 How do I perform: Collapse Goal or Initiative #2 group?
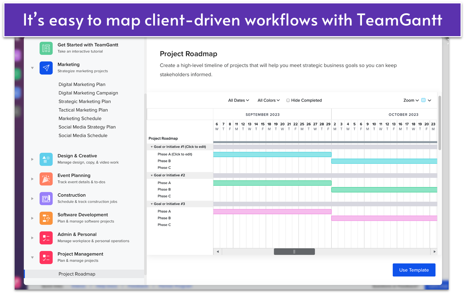(152, 175)
